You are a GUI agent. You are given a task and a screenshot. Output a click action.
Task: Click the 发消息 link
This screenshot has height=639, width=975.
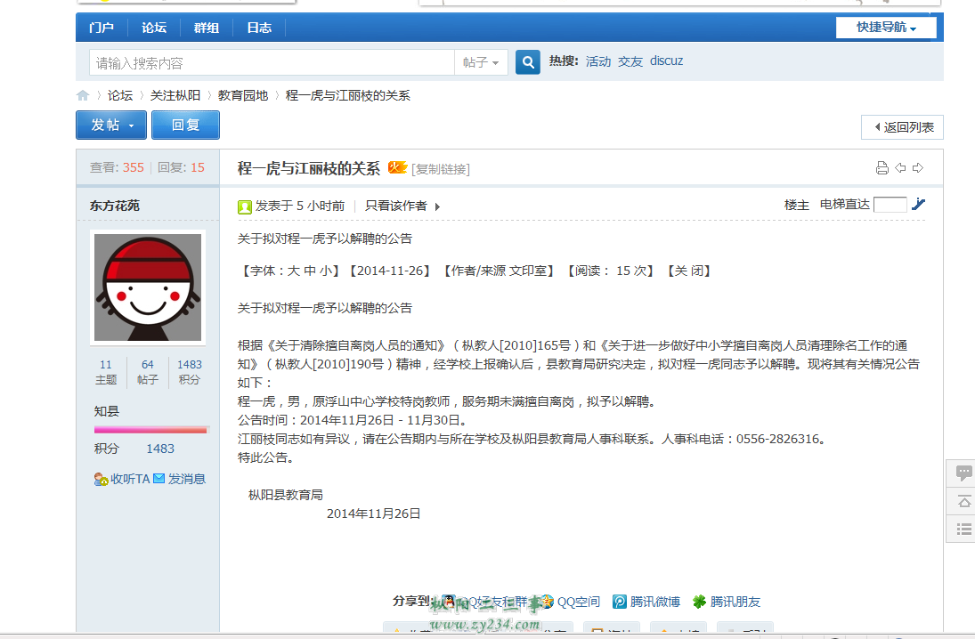[187, 479]
